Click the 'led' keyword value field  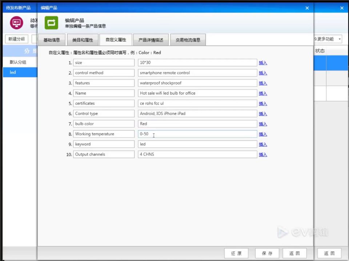click(197, 144)
